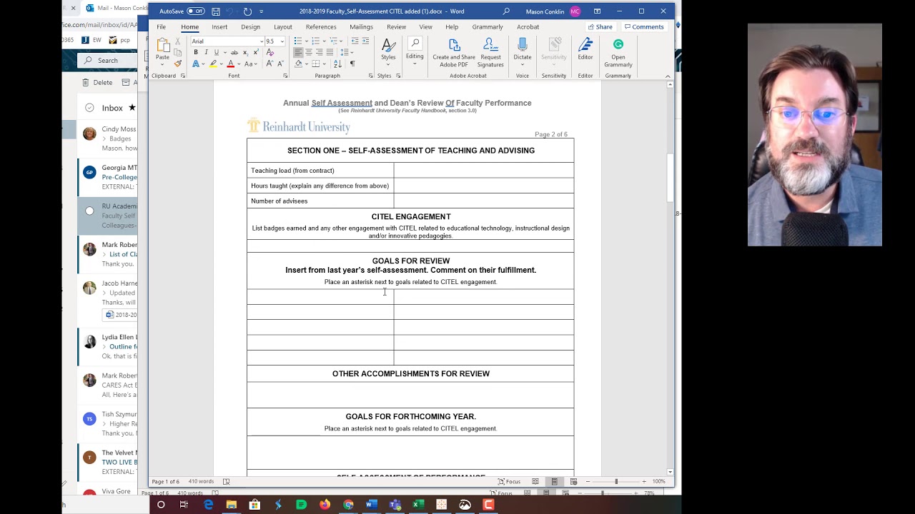Click the Clear All Formatting icon

coord(269,53)
